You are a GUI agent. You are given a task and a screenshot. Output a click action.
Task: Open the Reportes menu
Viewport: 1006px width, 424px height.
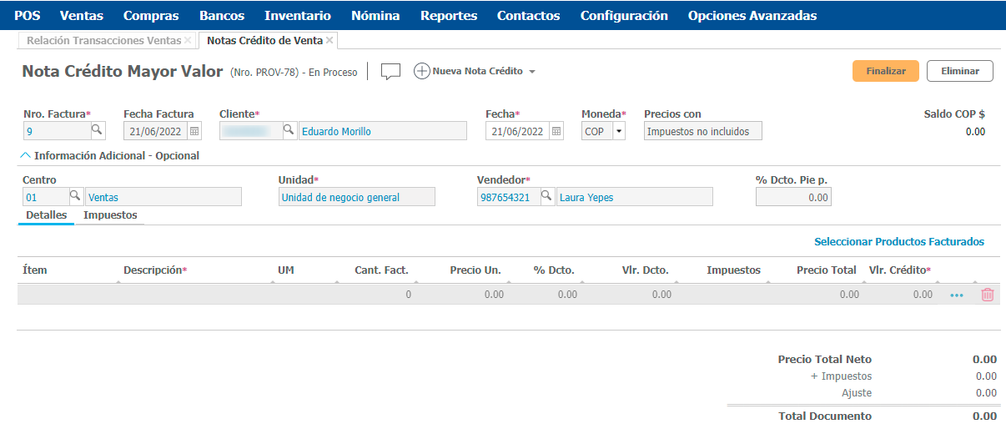449,16
